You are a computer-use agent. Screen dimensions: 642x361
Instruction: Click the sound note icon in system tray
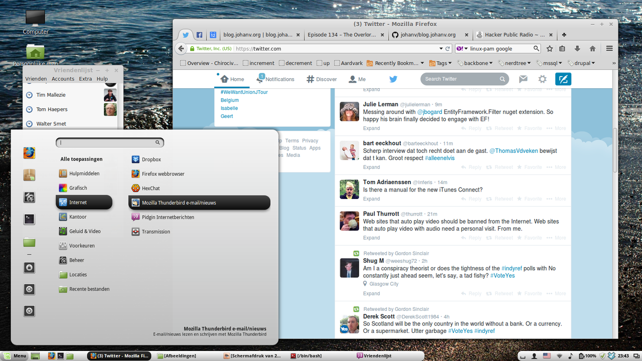coord(571,356)
